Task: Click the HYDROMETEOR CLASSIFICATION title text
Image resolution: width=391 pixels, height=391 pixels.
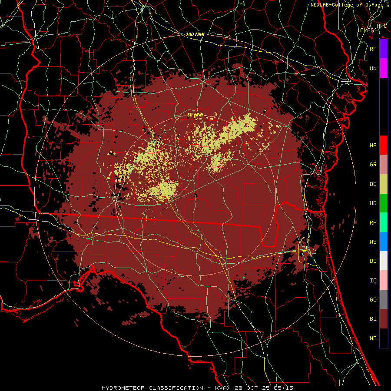Action: [152, 388]
